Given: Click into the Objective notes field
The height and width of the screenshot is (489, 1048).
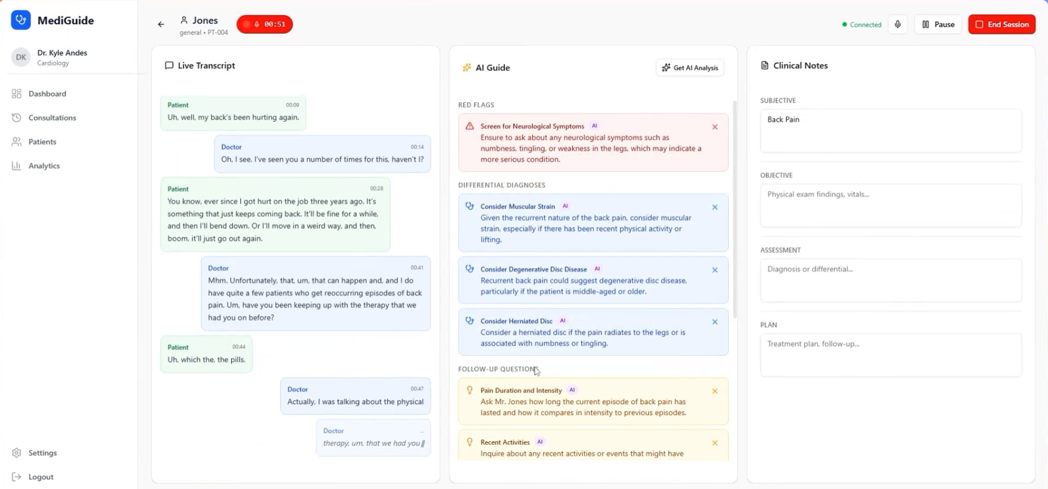Looking at the screenshot, I should click(x=890, y=206).
